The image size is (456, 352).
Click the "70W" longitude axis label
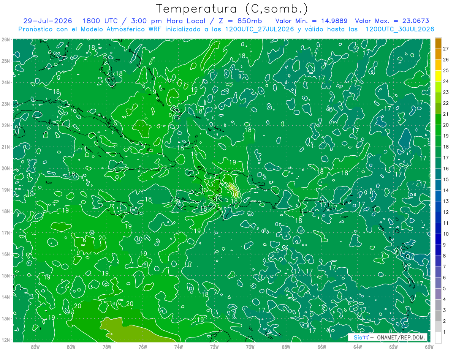pos(250,347)
